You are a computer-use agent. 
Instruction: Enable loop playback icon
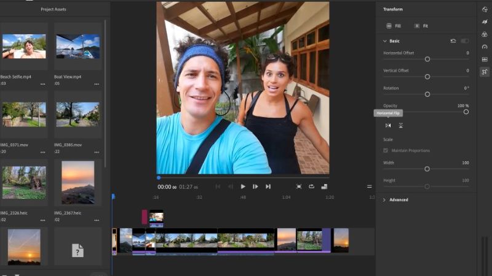(312, 186)
